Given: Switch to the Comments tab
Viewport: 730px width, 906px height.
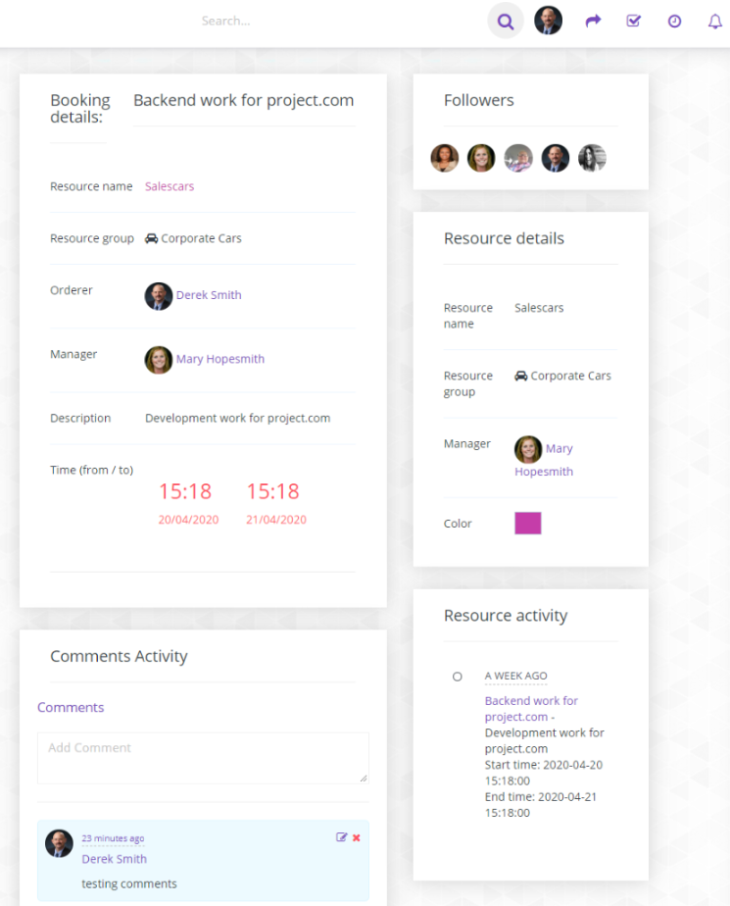Looking at the screenshot, I should click(x=71, y=707).
